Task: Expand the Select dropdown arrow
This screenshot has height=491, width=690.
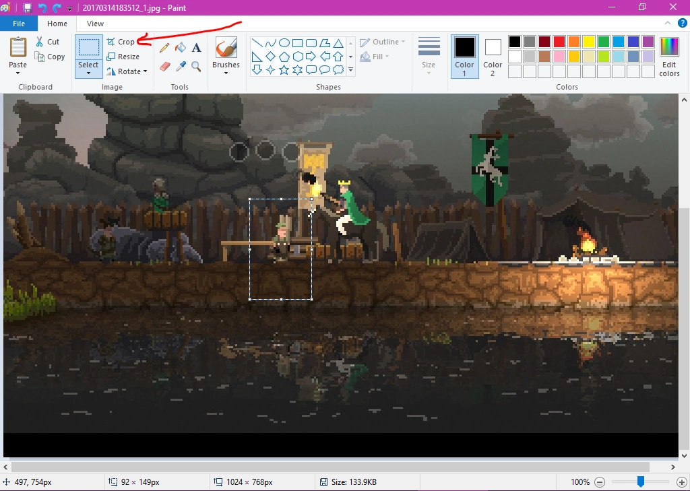Action: [x=88, y=73]
